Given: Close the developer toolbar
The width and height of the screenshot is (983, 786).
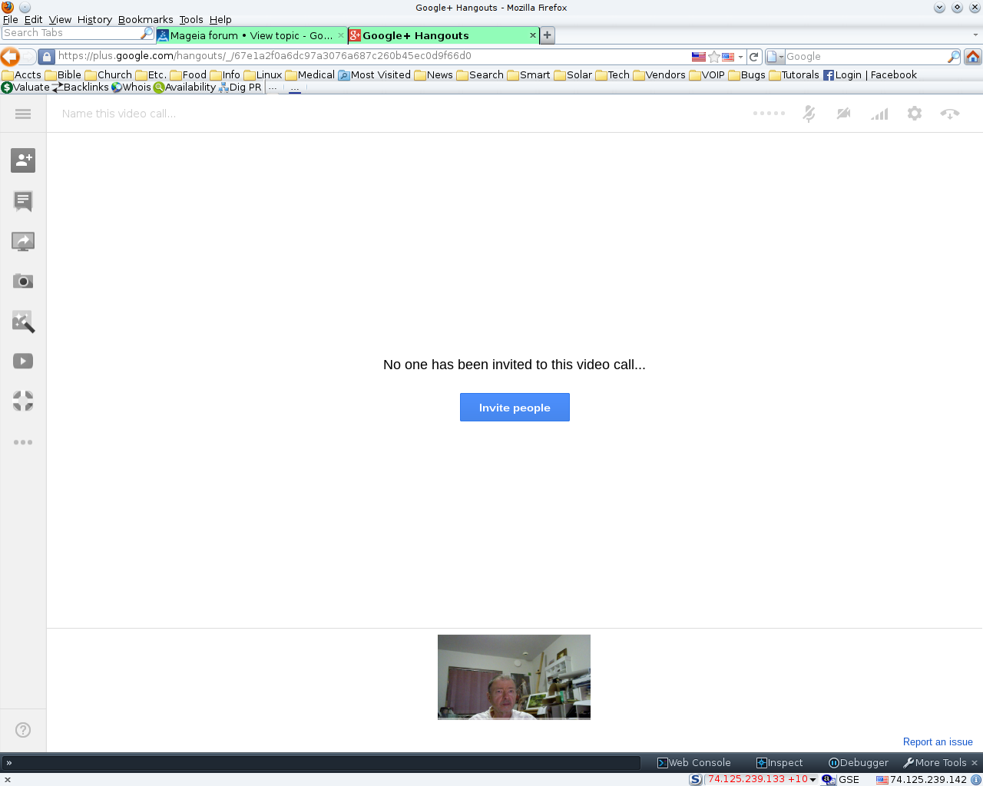Looking at the screenshot, I should pos(975,763).
